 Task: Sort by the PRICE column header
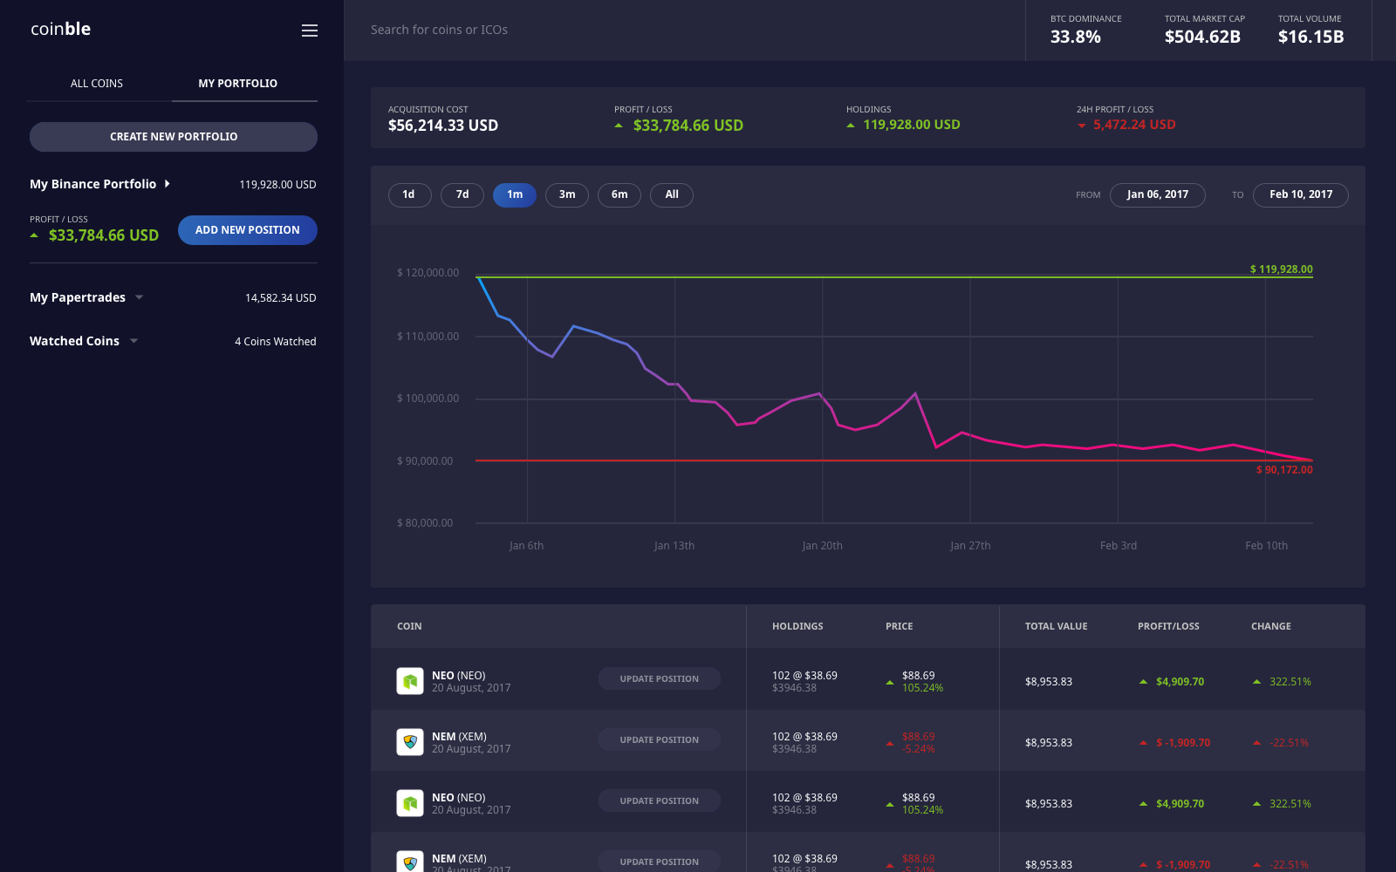(x=900, y=626)
